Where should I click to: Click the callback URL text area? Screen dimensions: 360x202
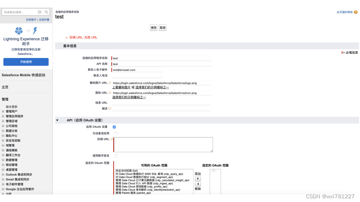click(x=163, y=145)
